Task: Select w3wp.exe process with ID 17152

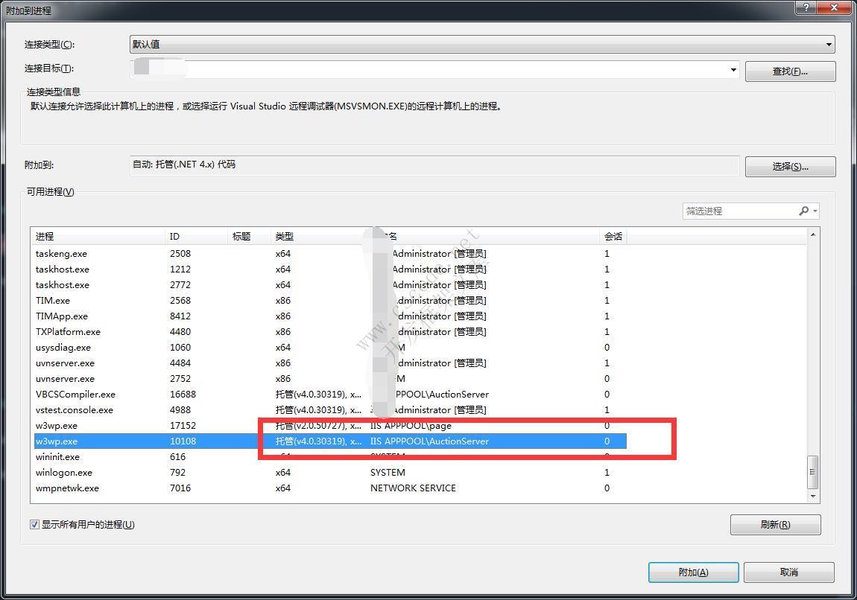Action: click(x=57, y=426)
